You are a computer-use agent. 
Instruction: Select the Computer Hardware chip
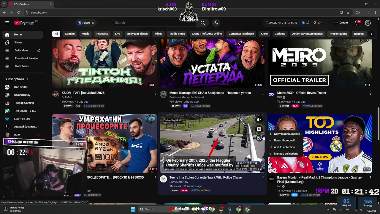pyautogui.click(x=241, y=34)
